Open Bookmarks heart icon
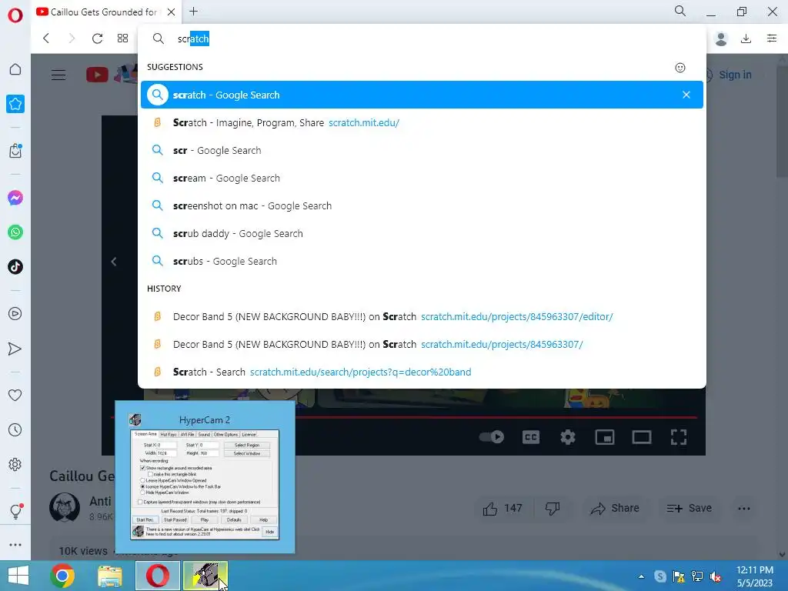 [x=15, y=395]
